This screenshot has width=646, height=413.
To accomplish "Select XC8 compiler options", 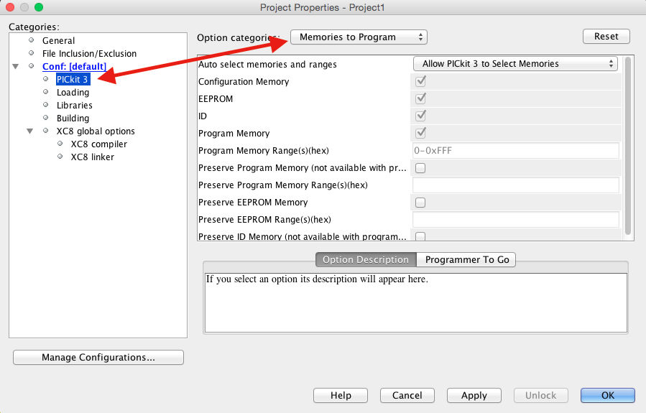I will point(98,144).
